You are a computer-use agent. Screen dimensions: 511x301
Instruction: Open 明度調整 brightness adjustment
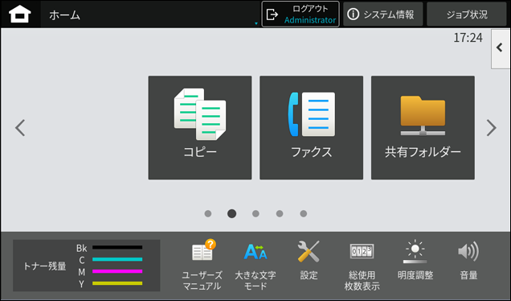(415, 260)
